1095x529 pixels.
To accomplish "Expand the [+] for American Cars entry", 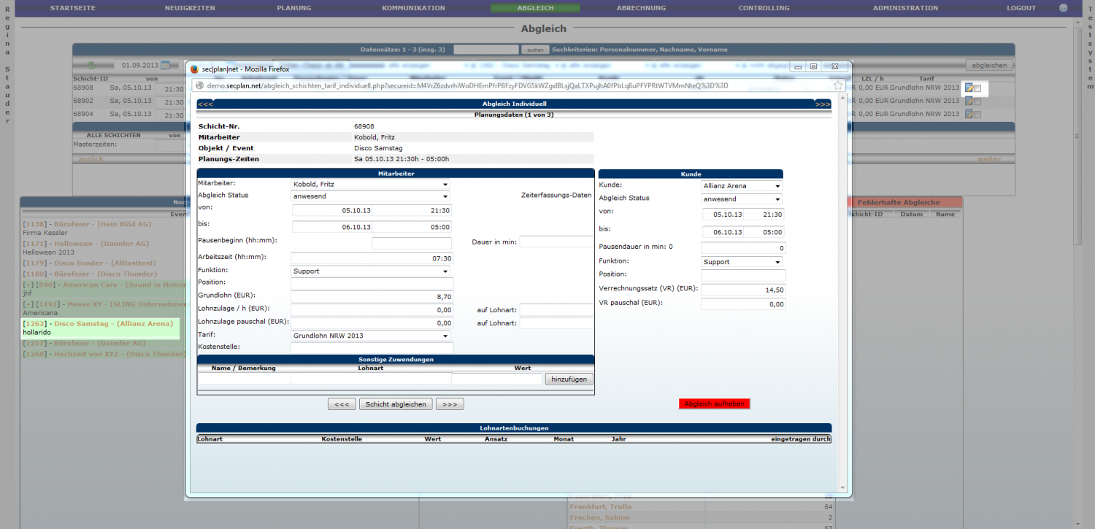I will click(x=28, y=285).
